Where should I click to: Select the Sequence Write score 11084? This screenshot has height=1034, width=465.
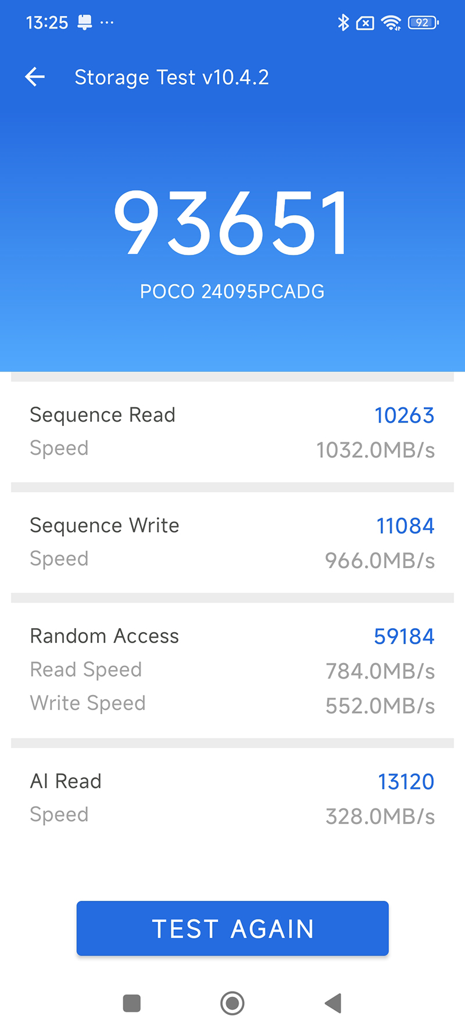[x=405, y=526]
